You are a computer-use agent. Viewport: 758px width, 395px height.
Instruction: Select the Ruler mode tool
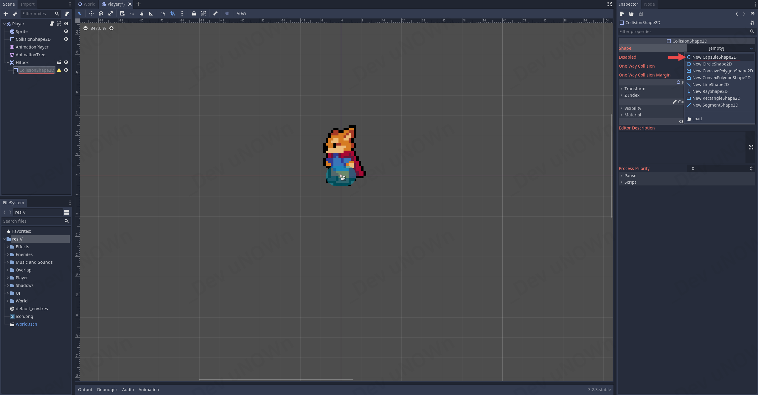pos(151,13)
